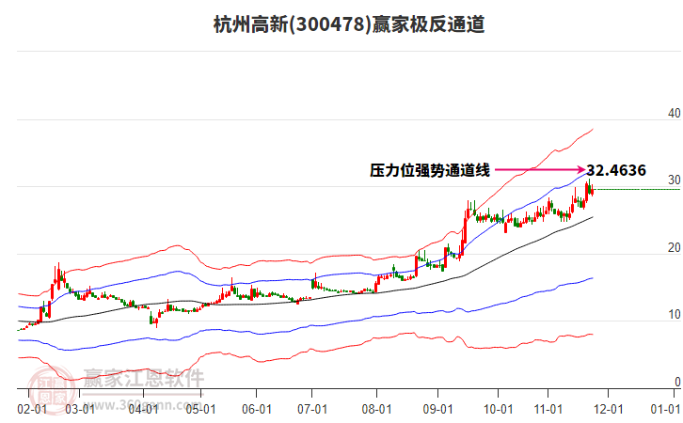Click the x-axis date 11-01
This screenshot has width=683, height=423.
point(548,410)
